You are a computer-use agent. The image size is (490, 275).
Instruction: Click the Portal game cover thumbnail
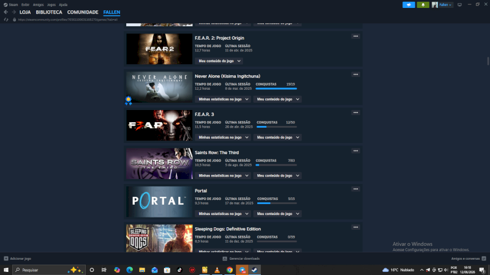point(159,202)
